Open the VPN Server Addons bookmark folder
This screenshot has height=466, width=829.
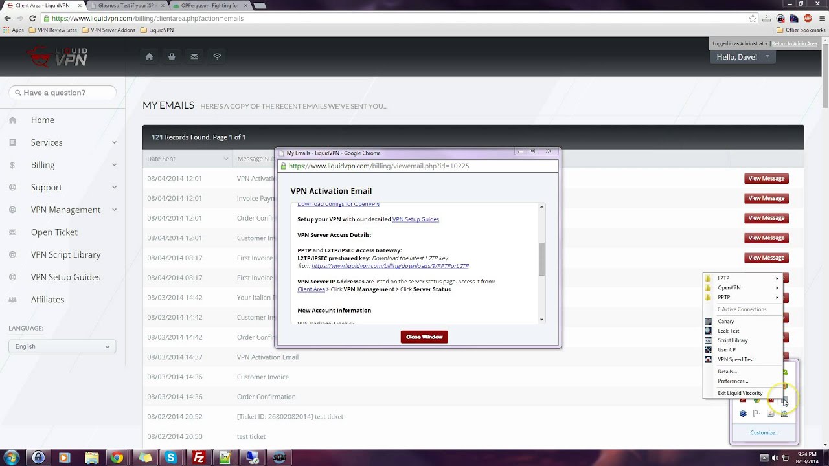point(108,30)
